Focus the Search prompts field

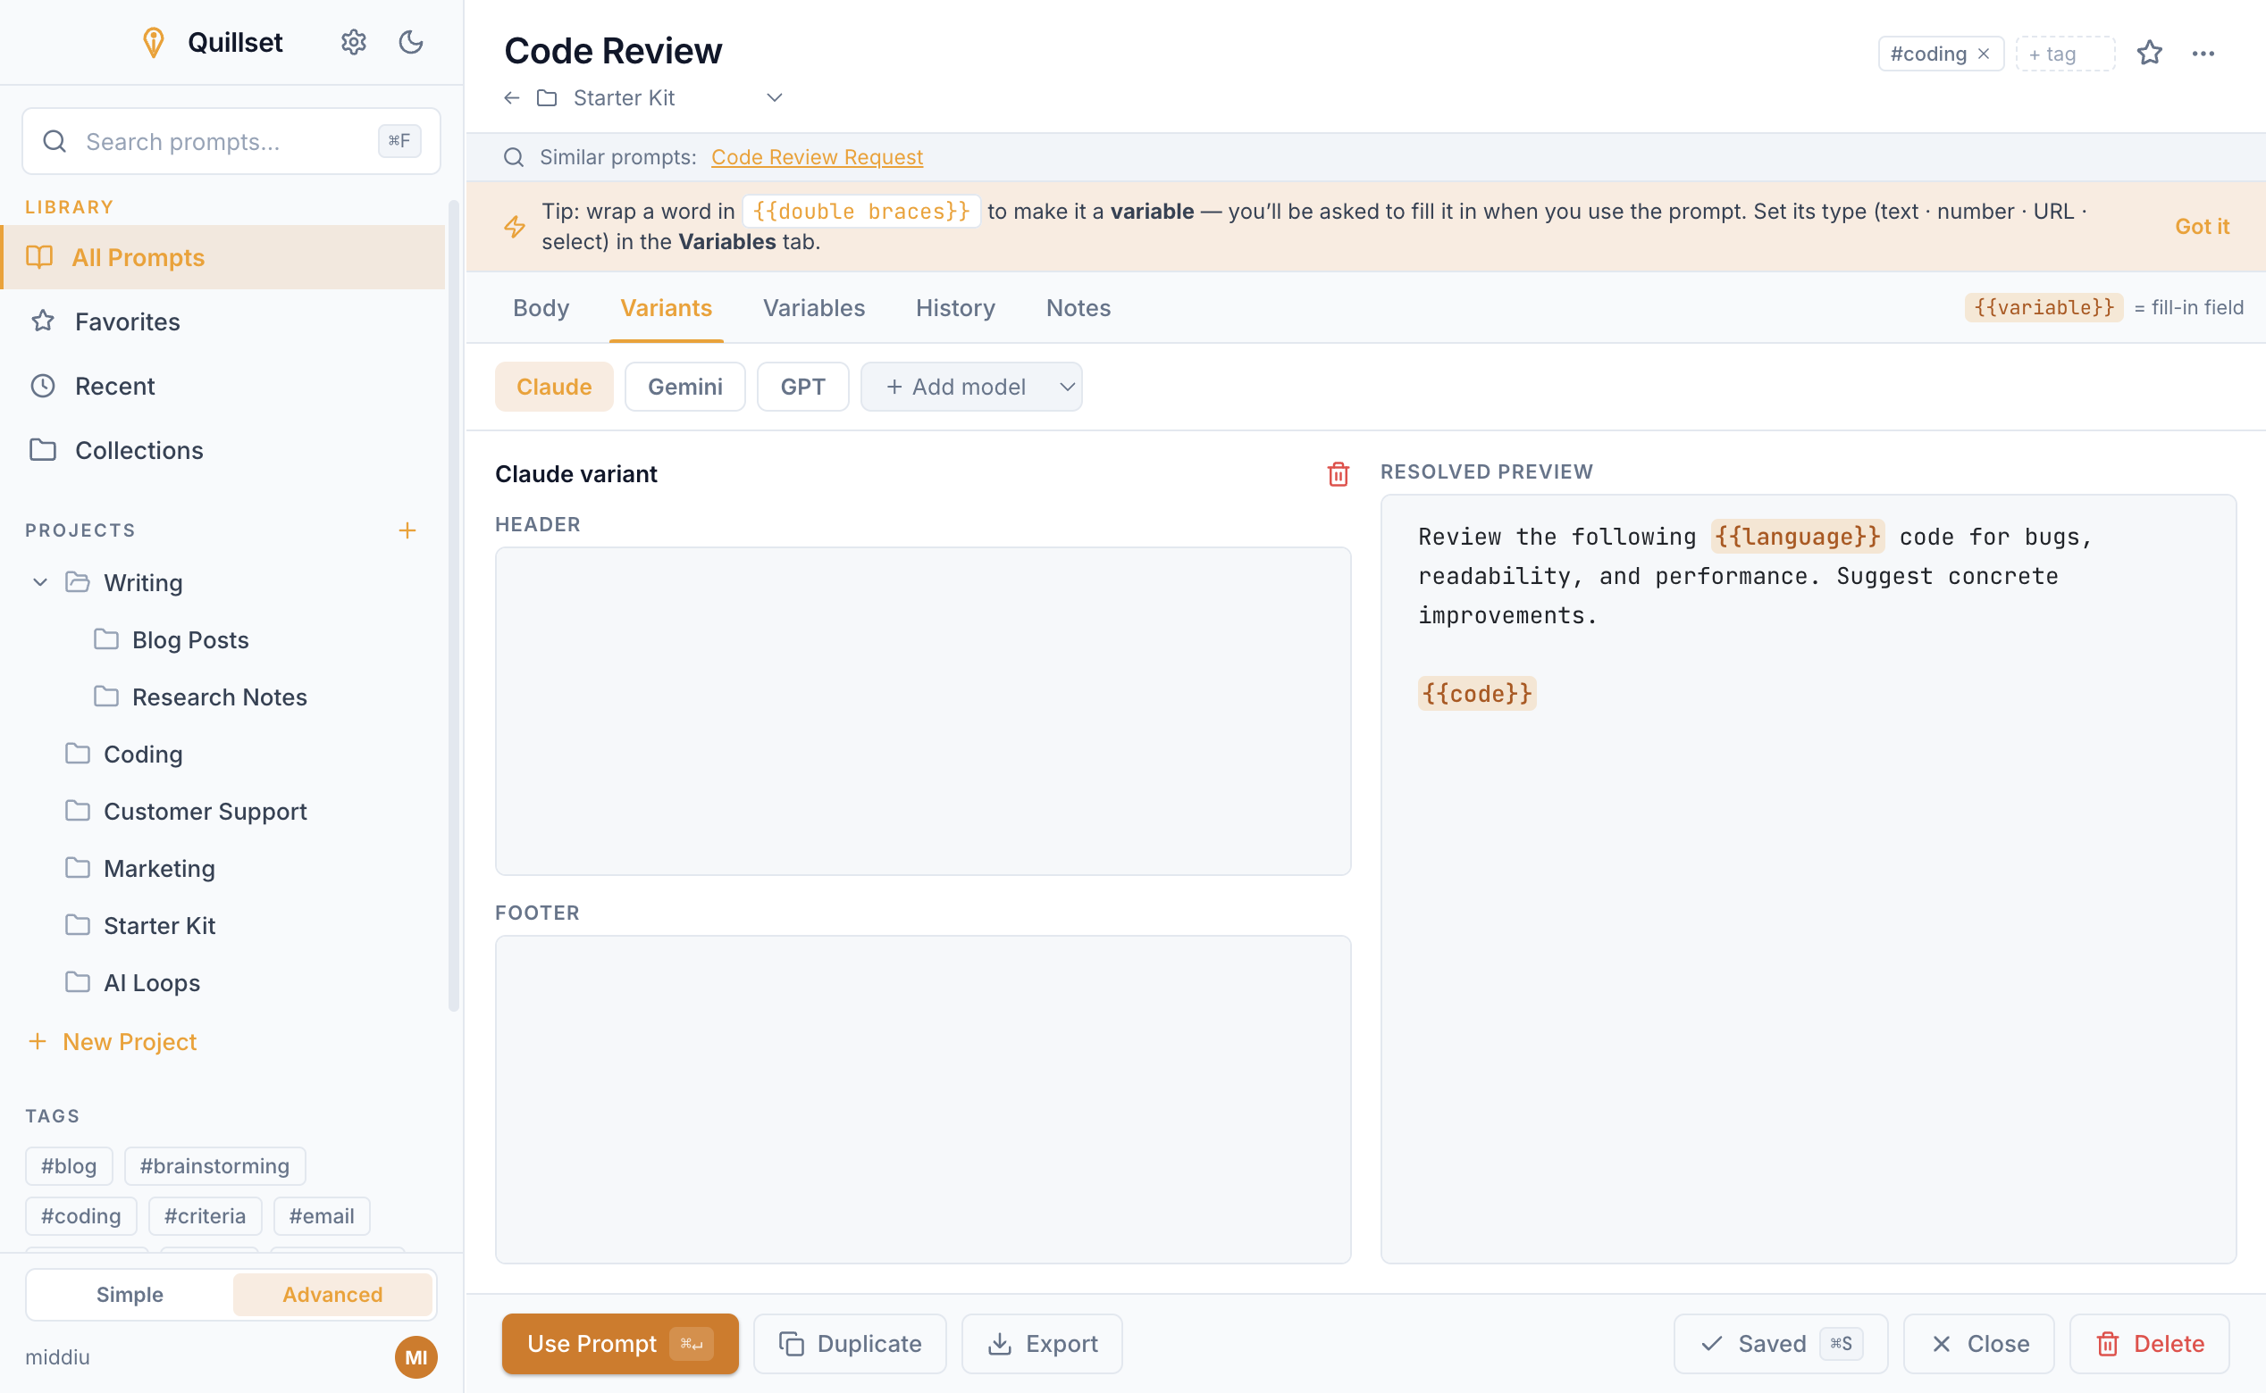pyautogui.click(x=231, y=141)
